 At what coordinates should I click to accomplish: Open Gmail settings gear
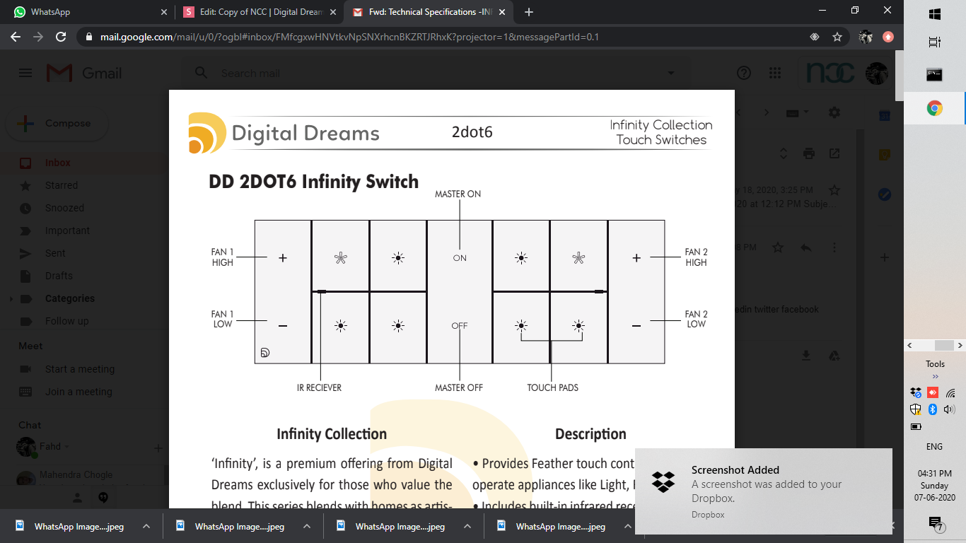834,112
